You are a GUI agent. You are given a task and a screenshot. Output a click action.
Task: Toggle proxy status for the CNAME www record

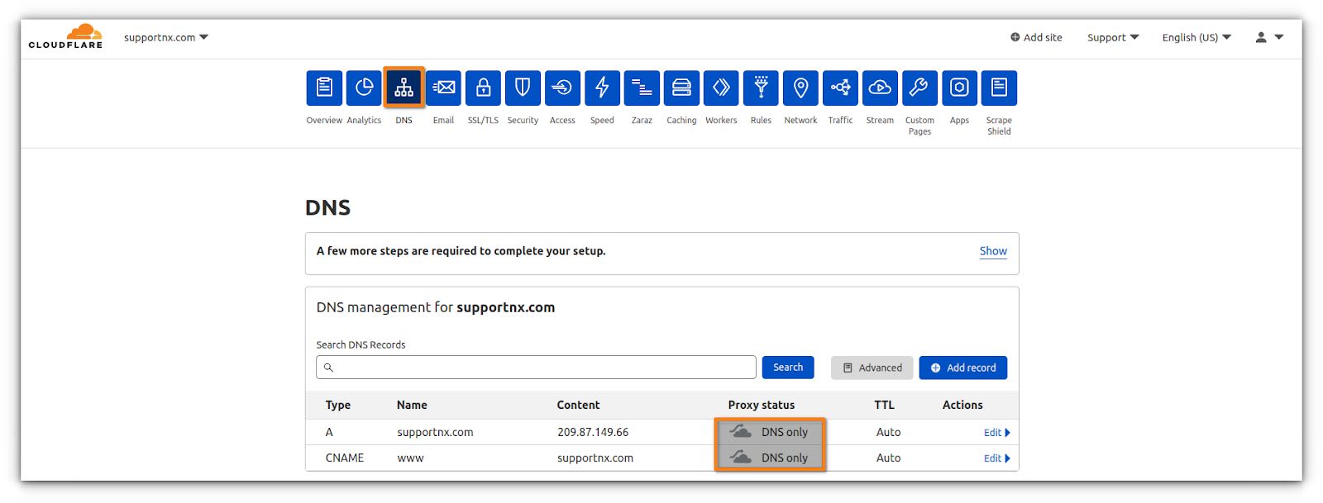(769, 458)
